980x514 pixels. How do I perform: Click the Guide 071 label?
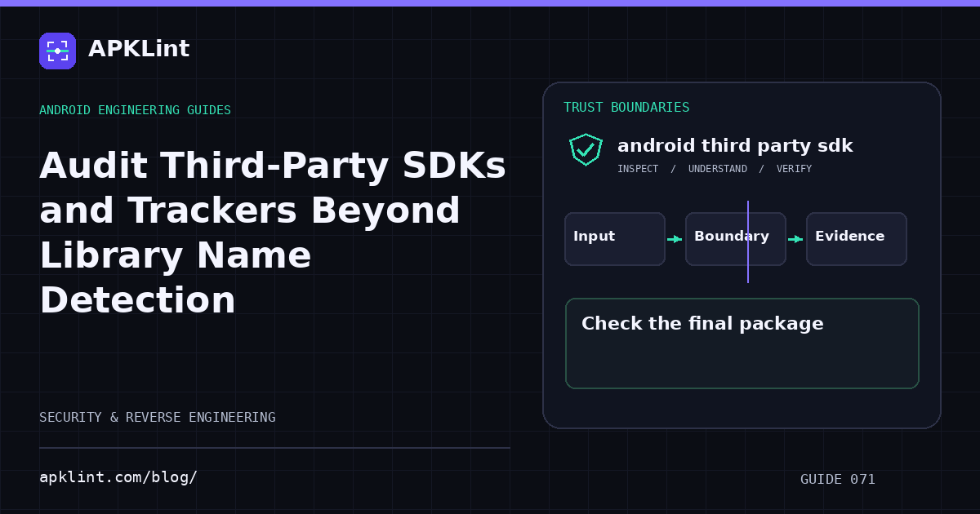(x=838, y=479)
